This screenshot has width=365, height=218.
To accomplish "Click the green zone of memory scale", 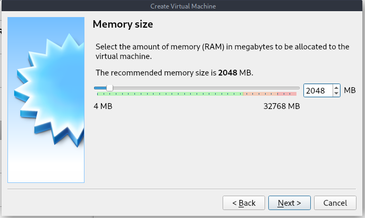I will pyautogui.click(x=170, y=94).
